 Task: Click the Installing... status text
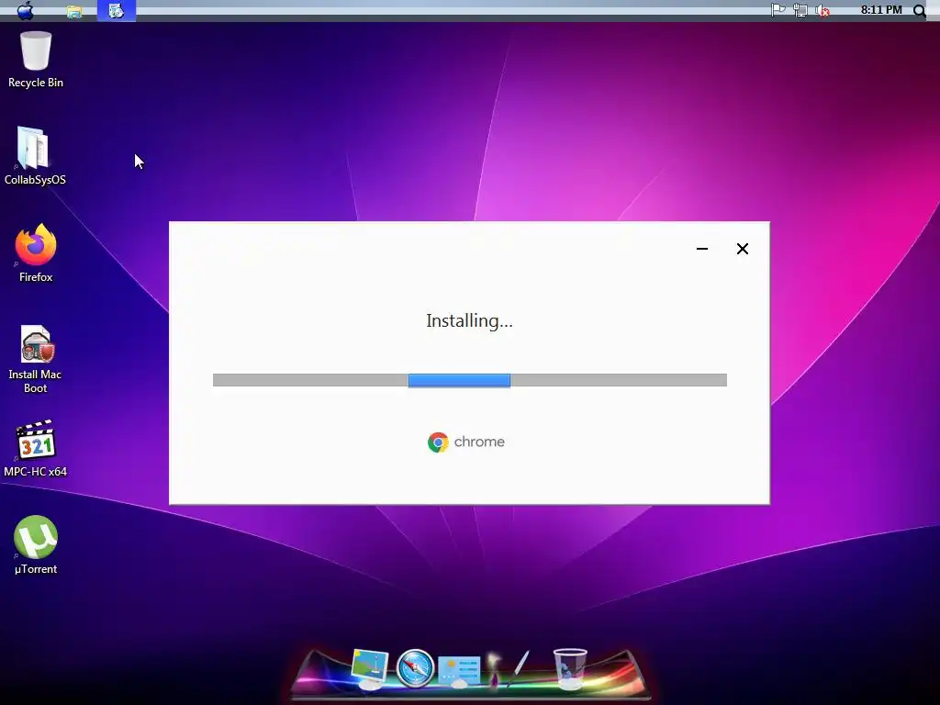469,320
